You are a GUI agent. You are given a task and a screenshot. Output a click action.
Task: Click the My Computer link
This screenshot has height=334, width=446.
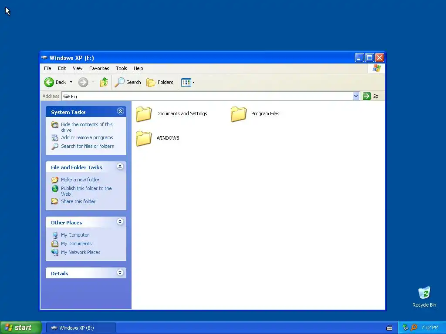pyautogui.click(x=75, y=235)
